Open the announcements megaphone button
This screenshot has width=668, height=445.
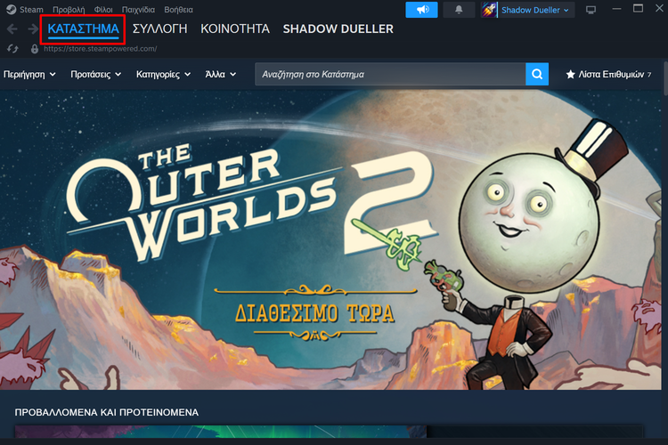point(421,10)
